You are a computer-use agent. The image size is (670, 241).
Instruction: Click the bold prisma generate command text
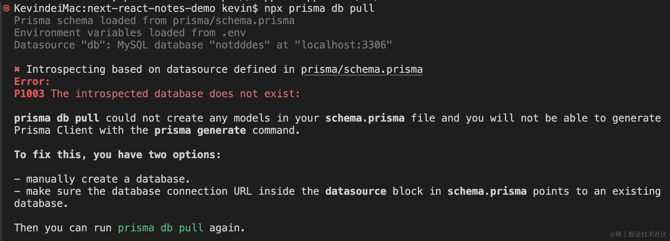[200, 130]
